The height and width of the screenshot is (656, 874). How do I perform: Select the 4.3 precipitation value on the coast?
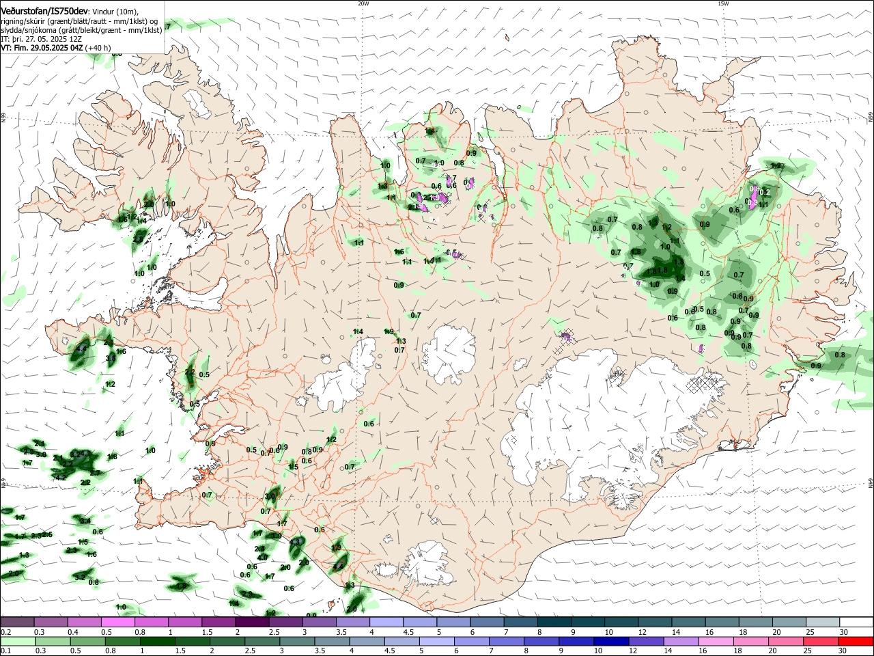295,542
